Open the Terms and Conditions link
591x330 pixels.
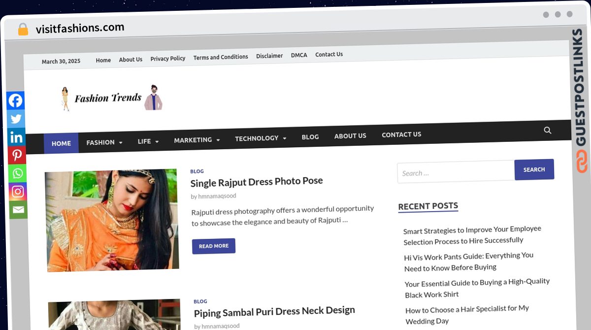pos(221,57)
